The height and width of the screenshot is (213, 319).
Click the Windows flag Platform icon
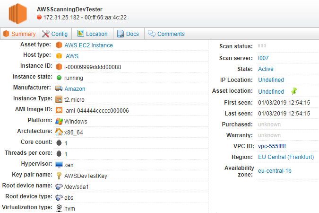pos(59,121)
